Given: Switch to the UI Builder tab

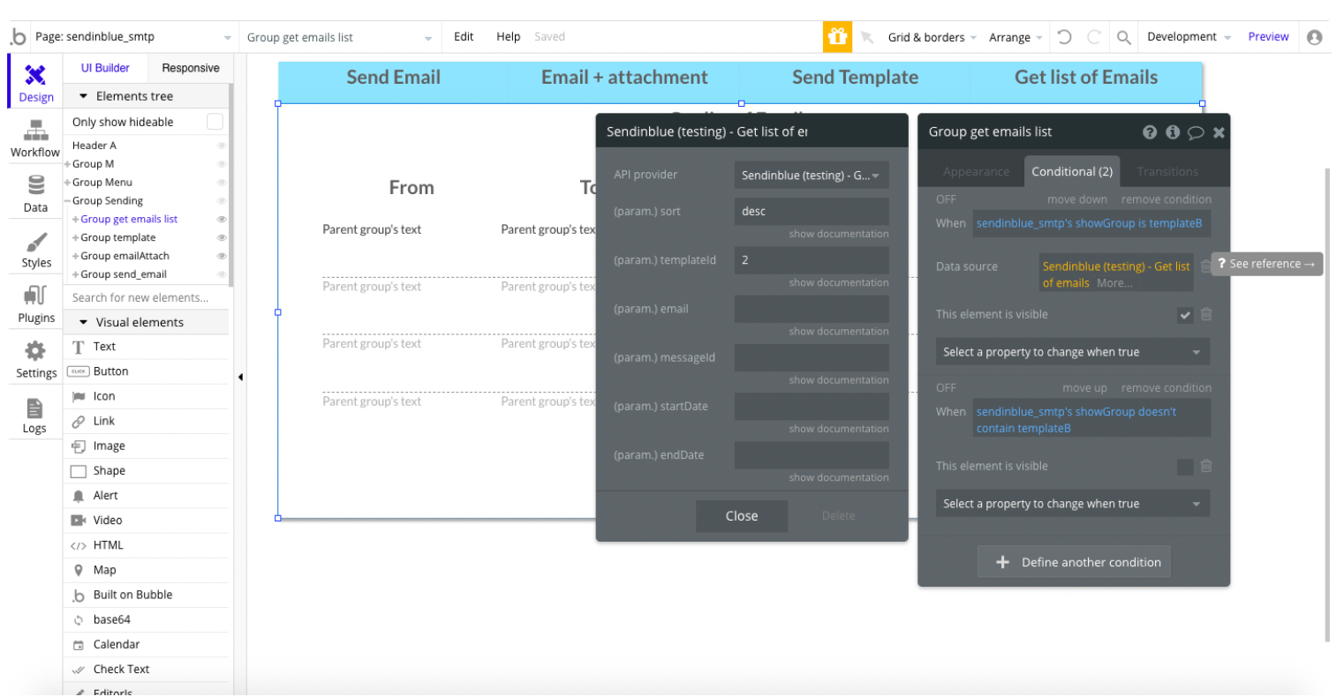Looking at the screenshot, I should pos(105,68).
